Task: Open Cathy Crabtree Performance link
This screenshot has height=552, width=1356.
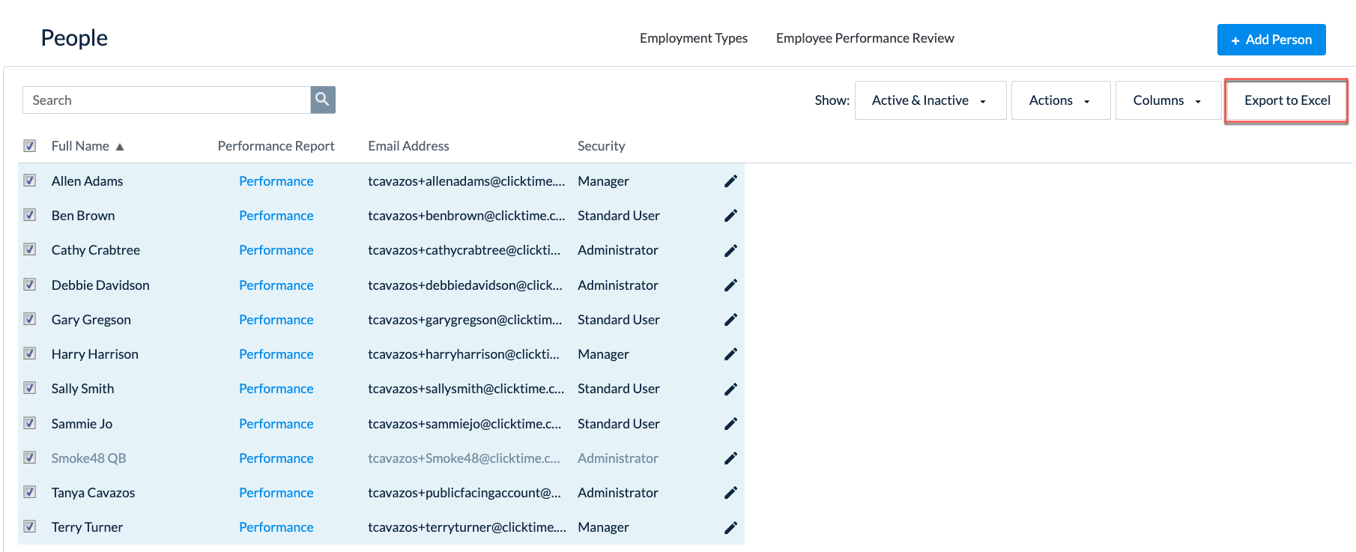Action: (276, 250)
